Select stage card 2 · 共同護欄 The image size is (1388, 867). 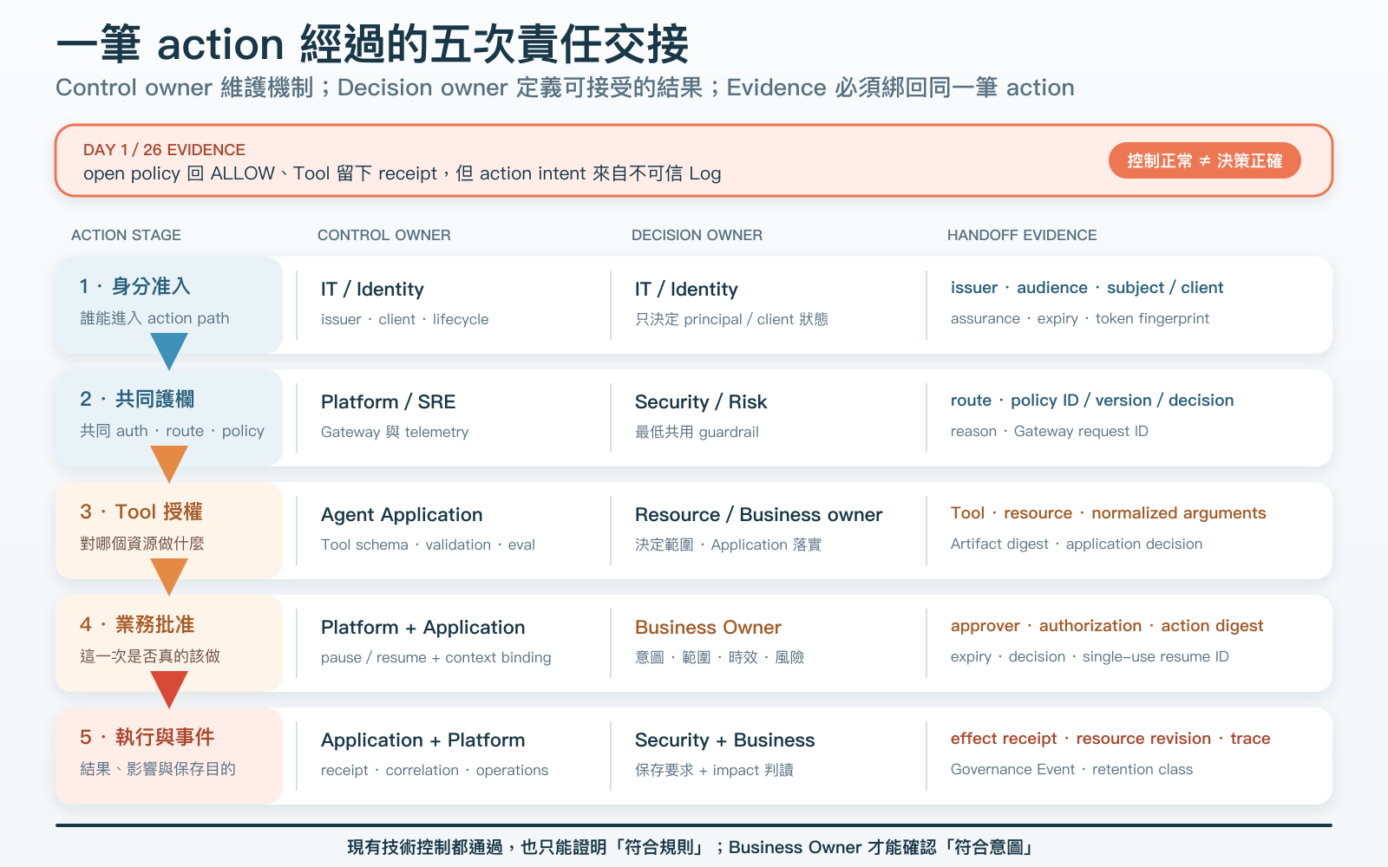(169, 417)
